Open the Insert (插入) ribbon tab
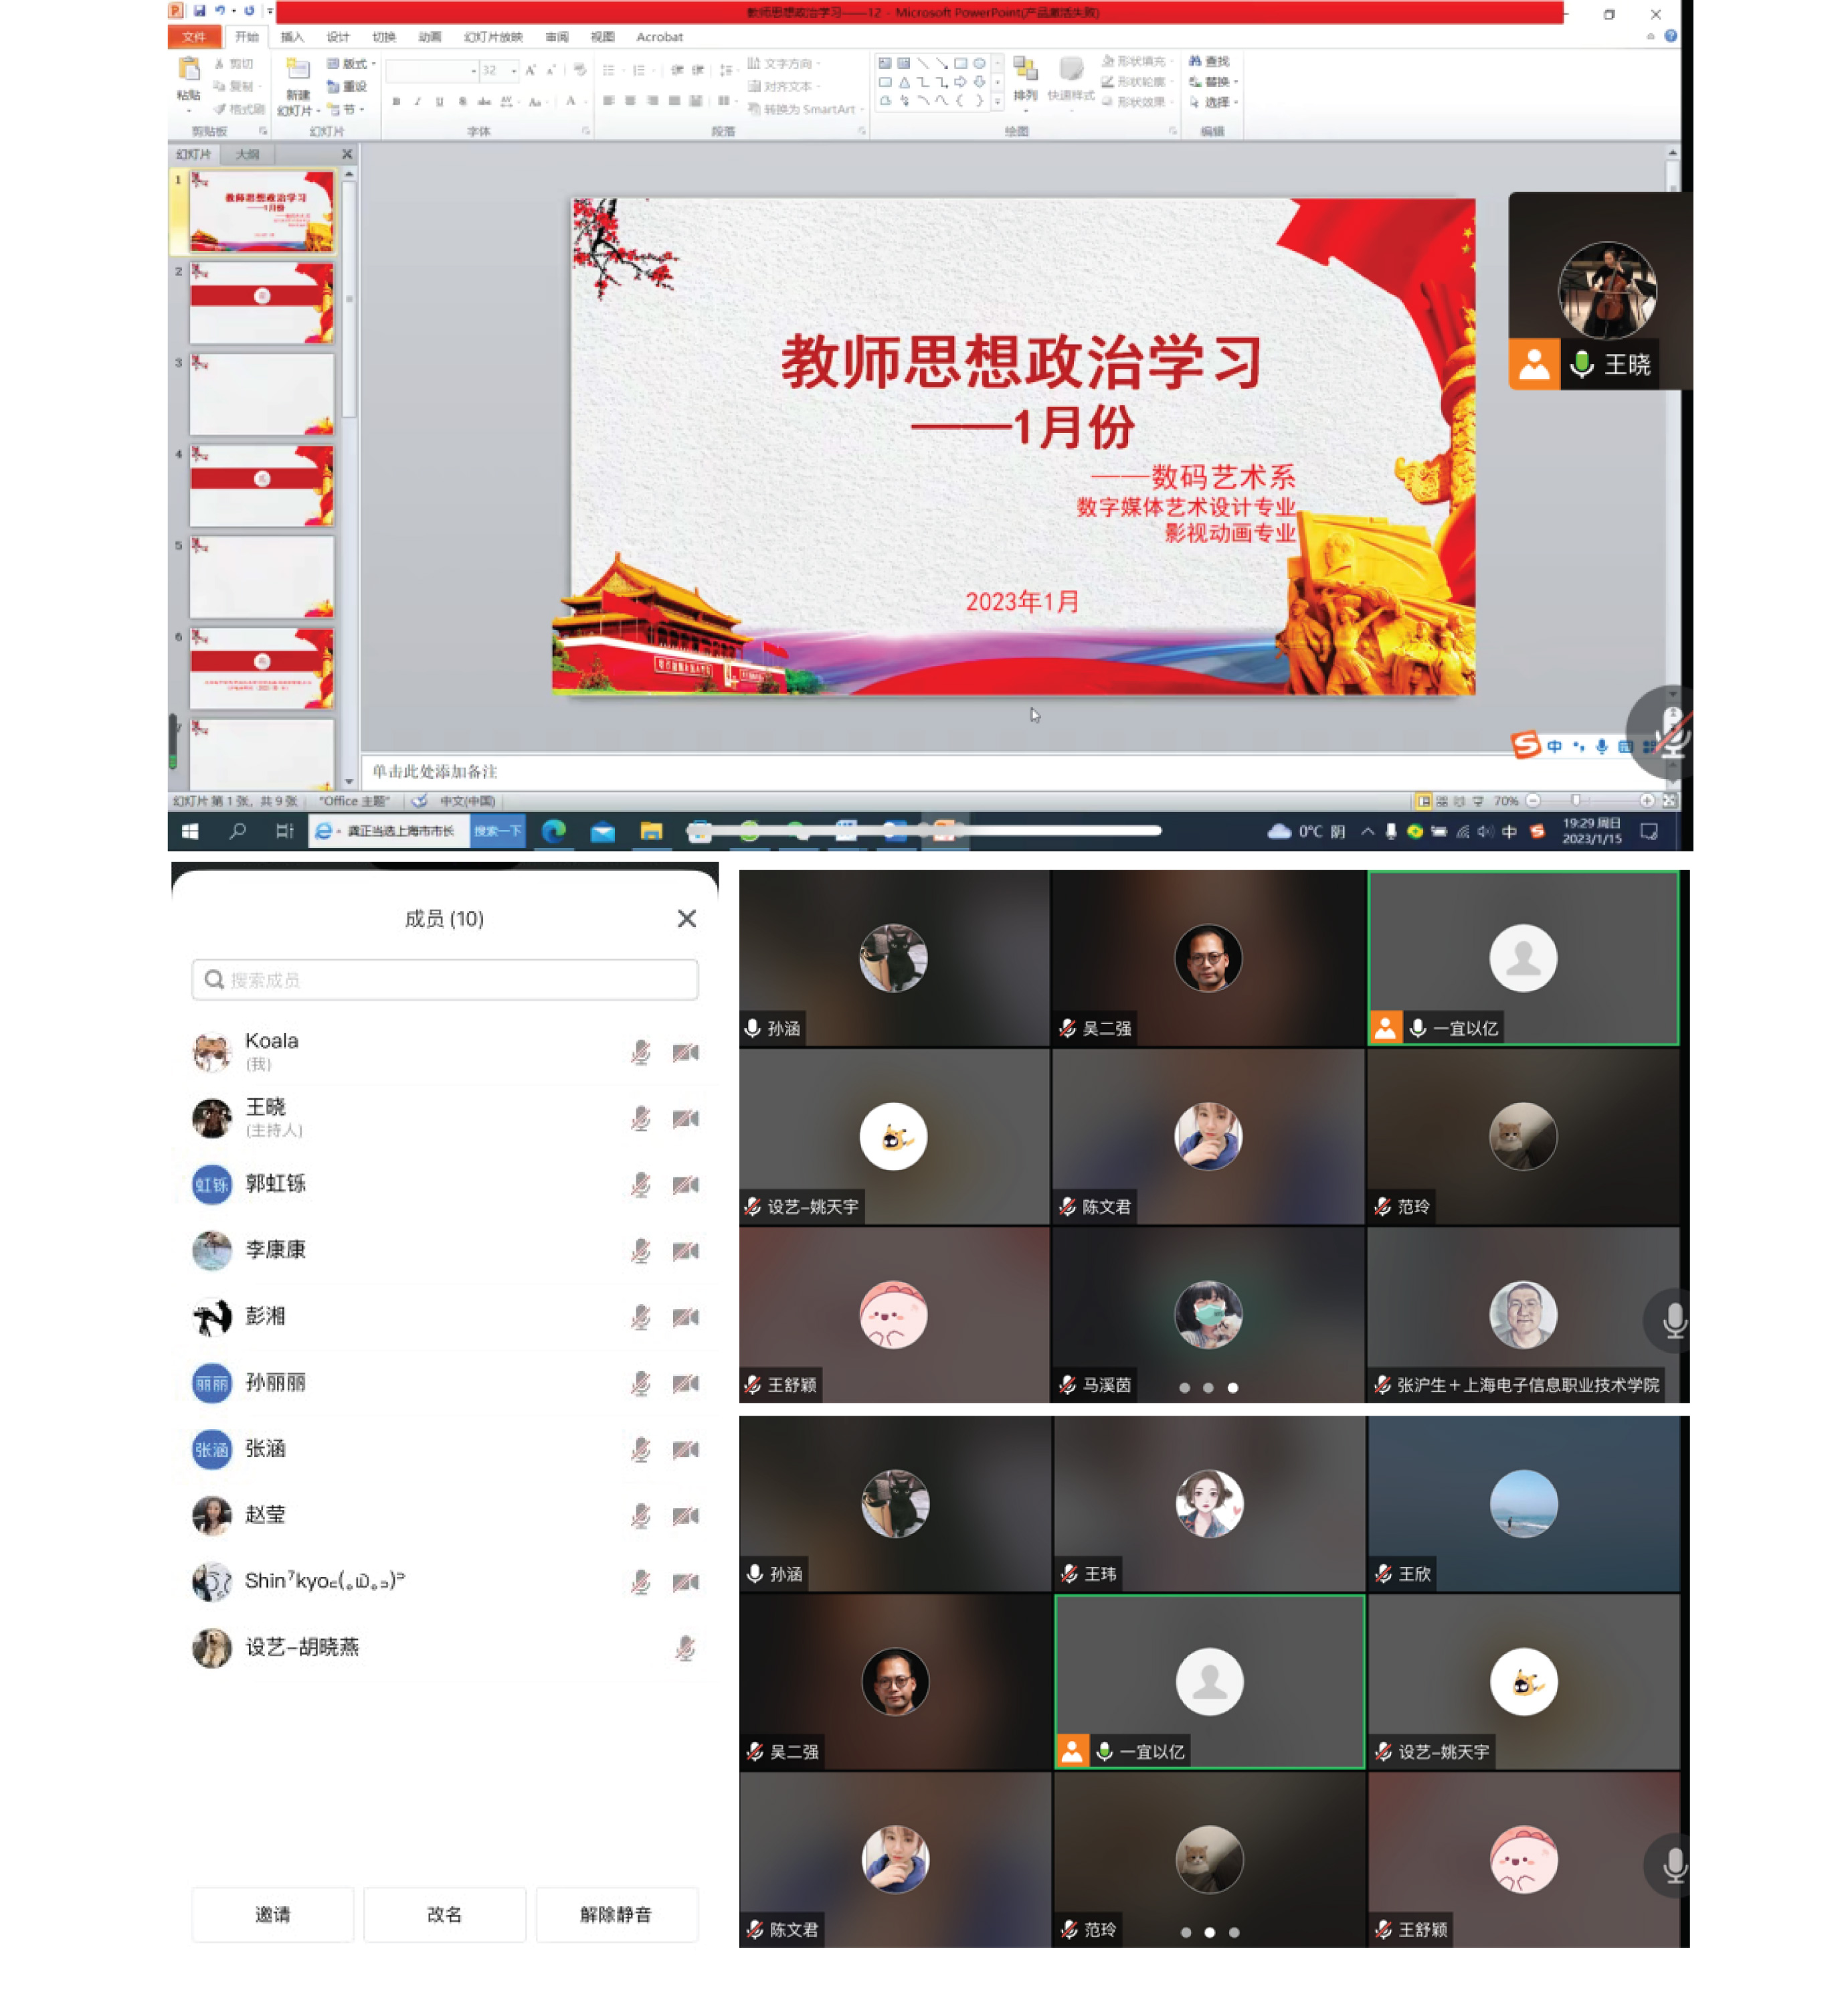Image resolution: width=1848 pixels, height=1996 pixels. (x=292, y=37)
